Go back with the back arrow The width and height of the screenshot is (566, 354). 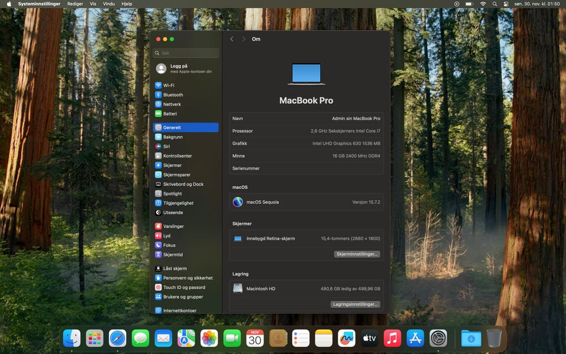coord(232,39)
